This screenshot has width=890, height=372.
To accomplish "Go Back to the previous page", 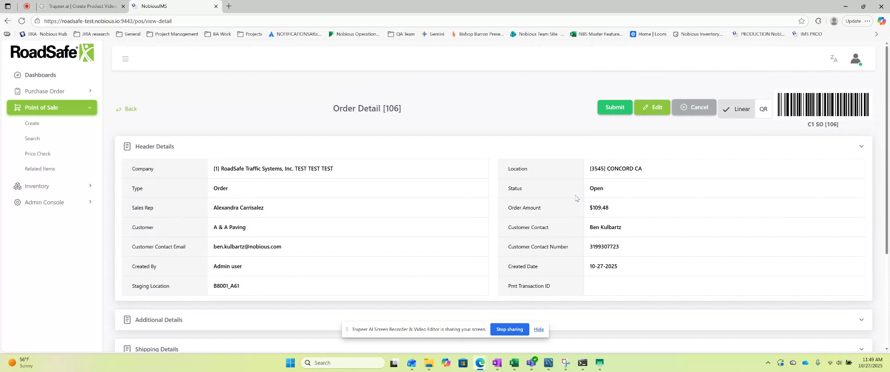I will click(x=126, y=109).
